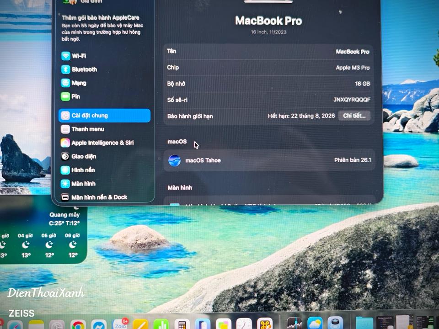This screenshot has width=439, height=329.
Task: Select the Bluetooth icon in the sidebar
Action: point(66,69)
